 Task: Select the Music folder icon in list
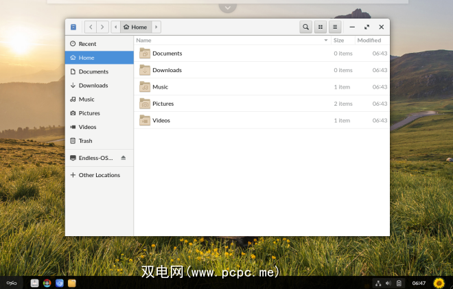tap(145, 87)
